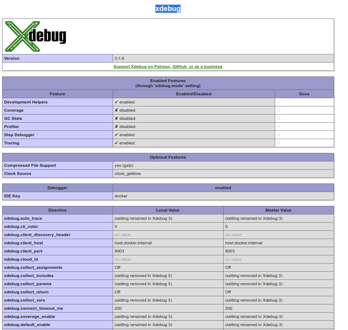348x330 pixels.
Task: Open docs icon for Tracing row
Action: click(x=278, y=143)
